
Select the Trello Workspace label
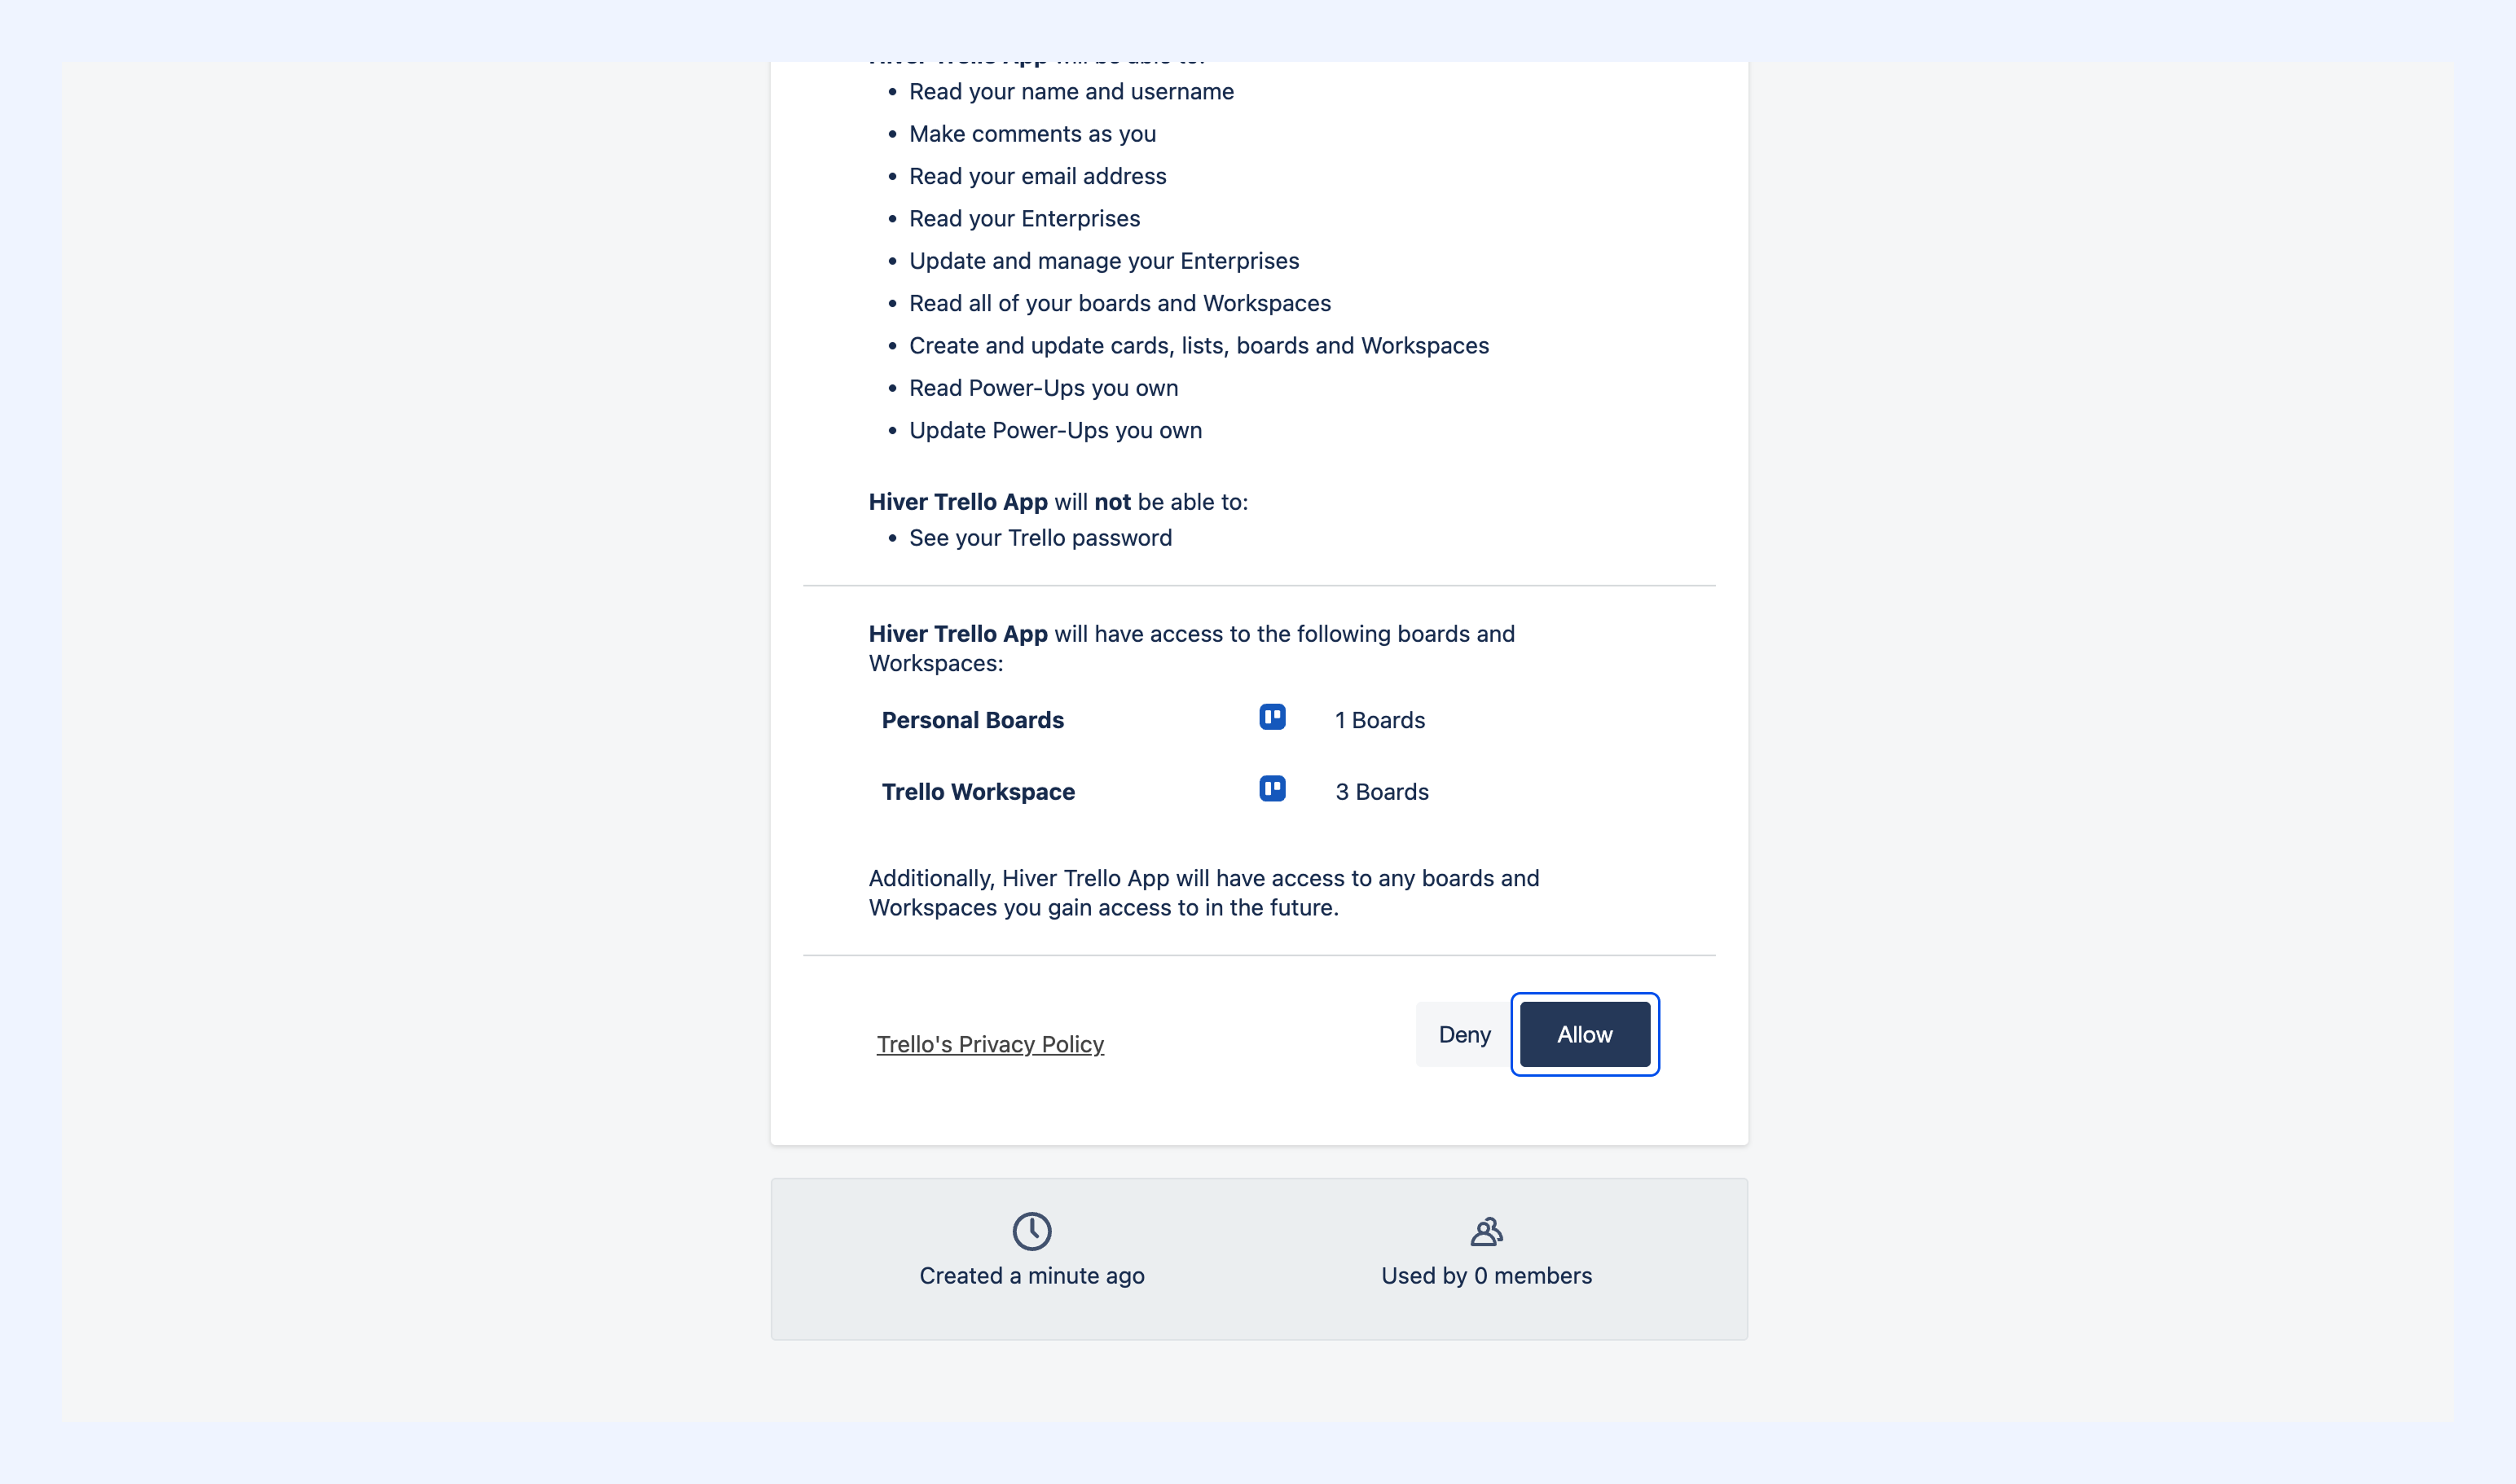pos(979,792)
